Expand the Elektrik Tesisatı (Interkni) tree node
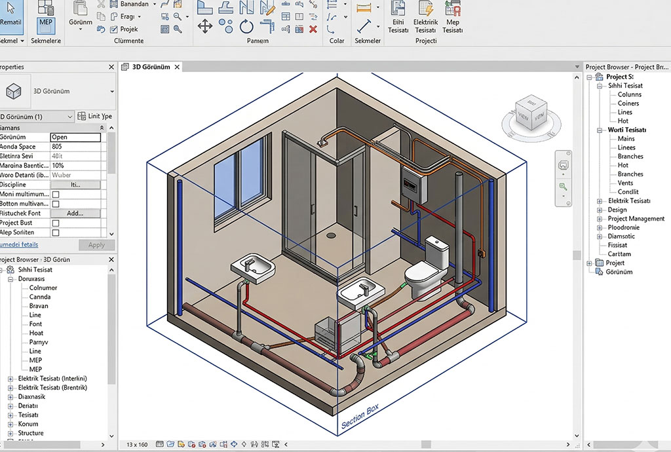 (10, 379)
